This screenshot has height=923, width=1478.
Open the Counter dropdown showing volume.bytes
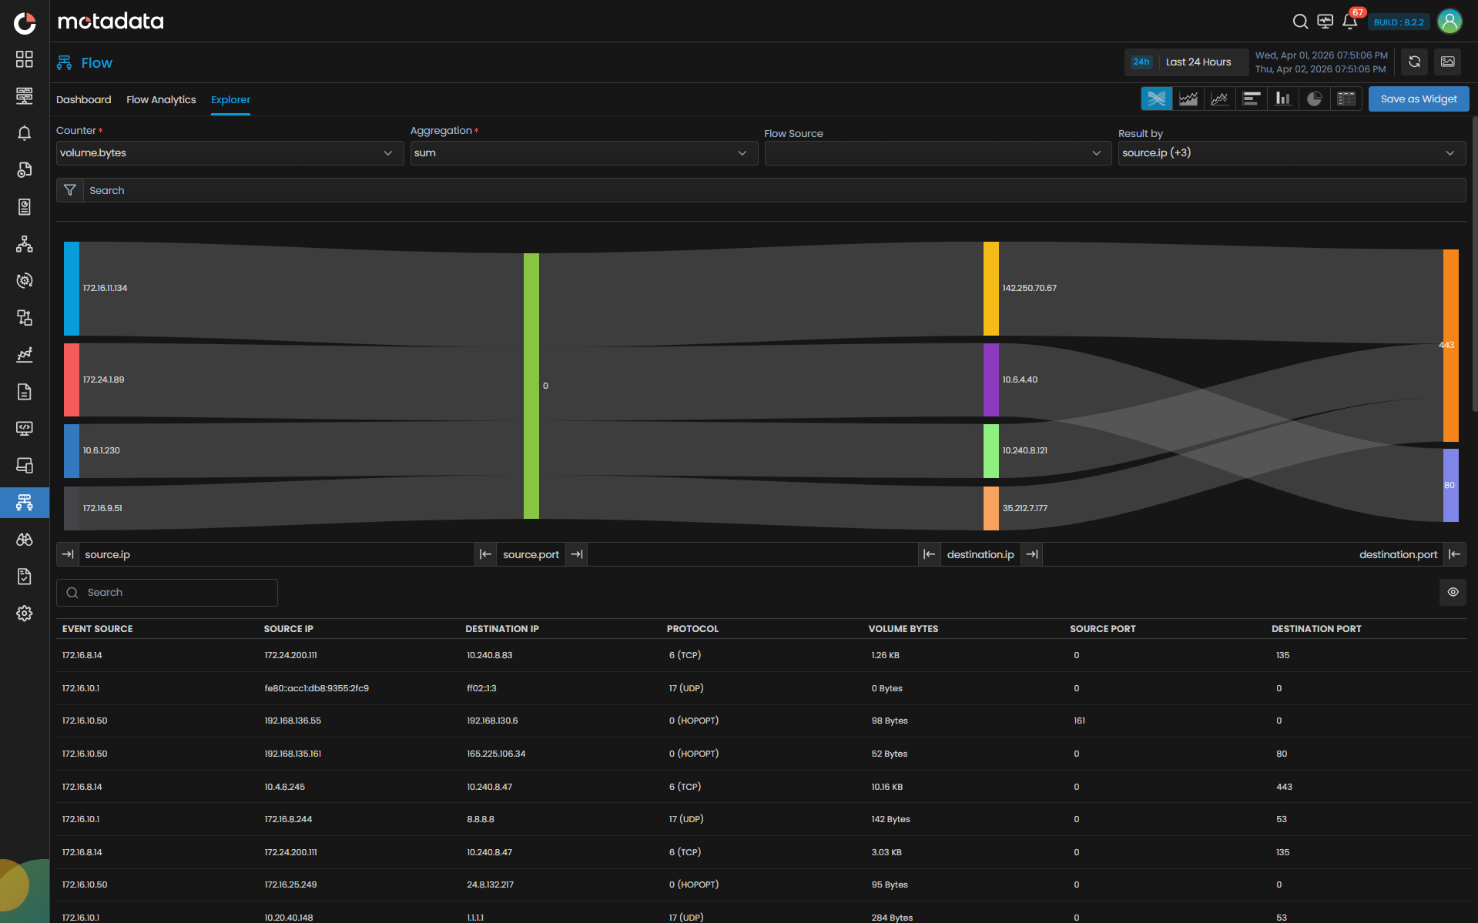(x=230, y=152)
